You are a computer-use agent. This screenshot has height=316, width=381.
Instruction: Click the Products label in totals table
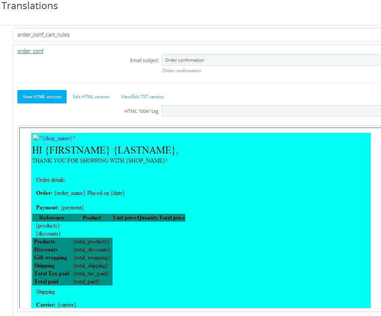[x=45, y=242]
